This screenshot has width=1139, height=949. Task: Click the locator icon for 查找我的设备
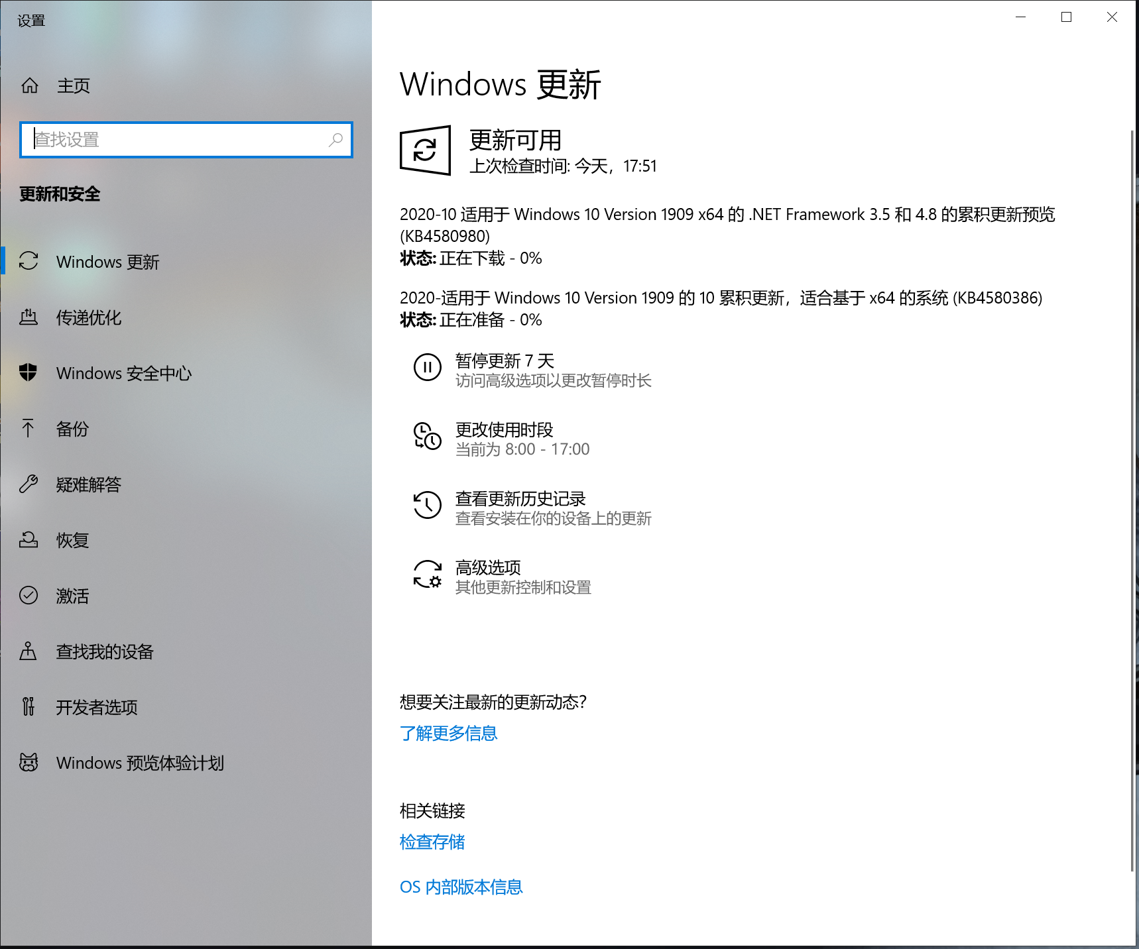pyautogui.click(x=29, y=651)
